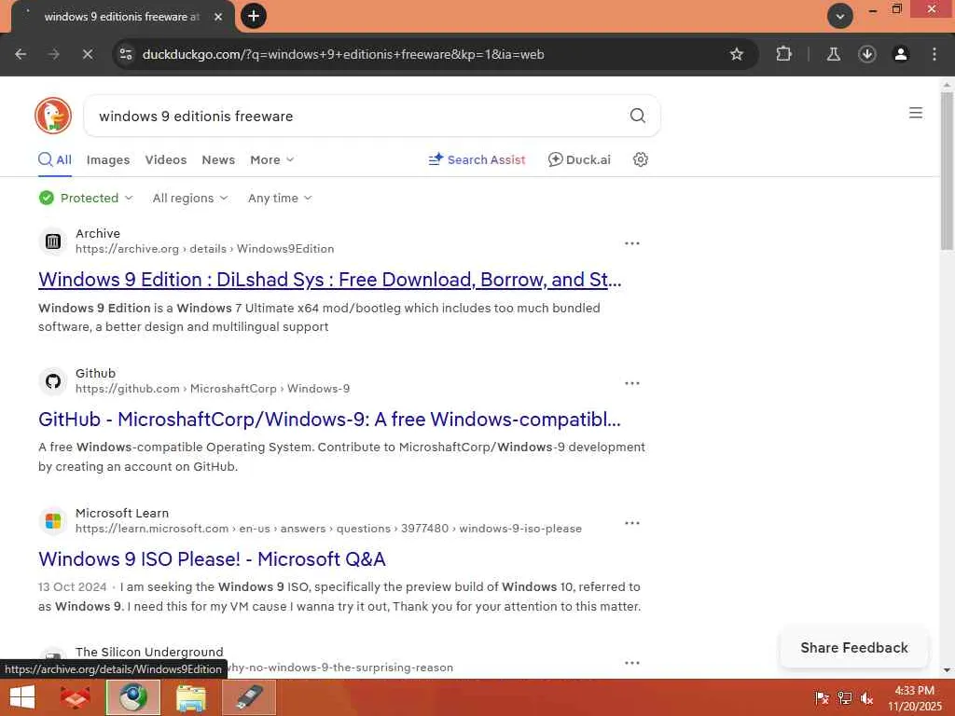Screen dimensions: 955x716
Task: Select the All results tab
Action: (55, 159)
